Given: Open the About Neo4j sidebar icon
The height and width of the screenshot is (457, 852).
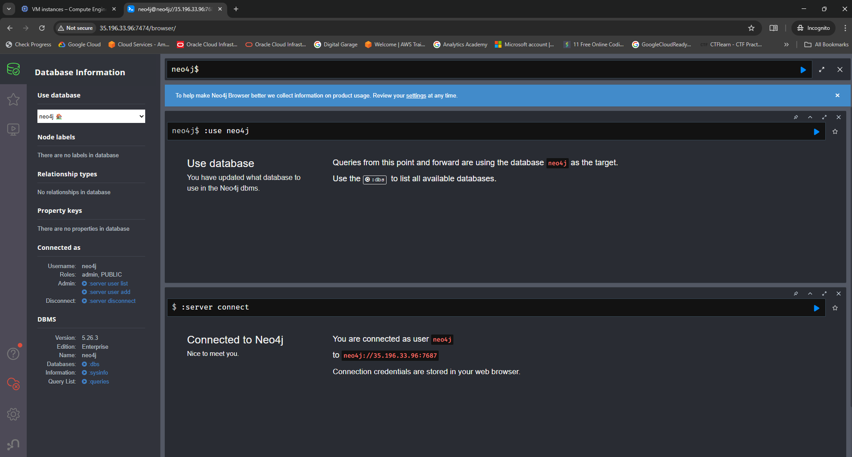Looking at the screenshot, I should coord(13,445).
